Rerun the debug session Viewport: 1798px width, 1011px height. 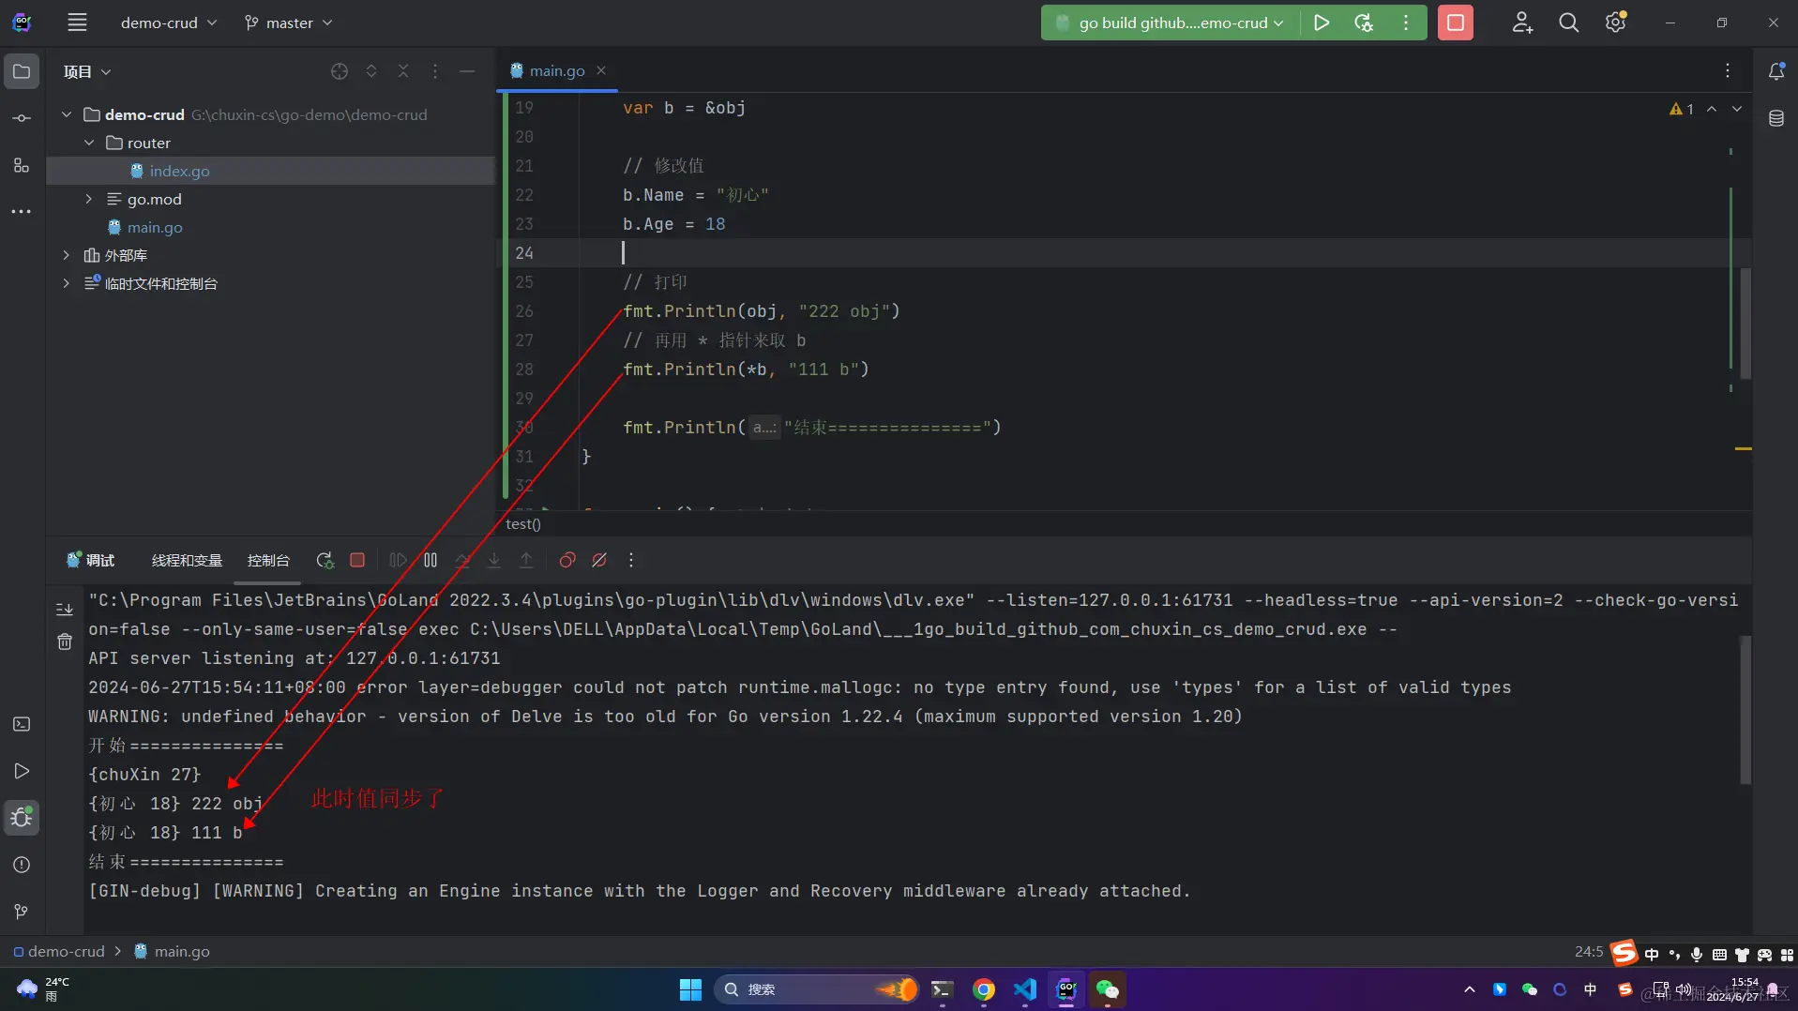coord(325,560)
